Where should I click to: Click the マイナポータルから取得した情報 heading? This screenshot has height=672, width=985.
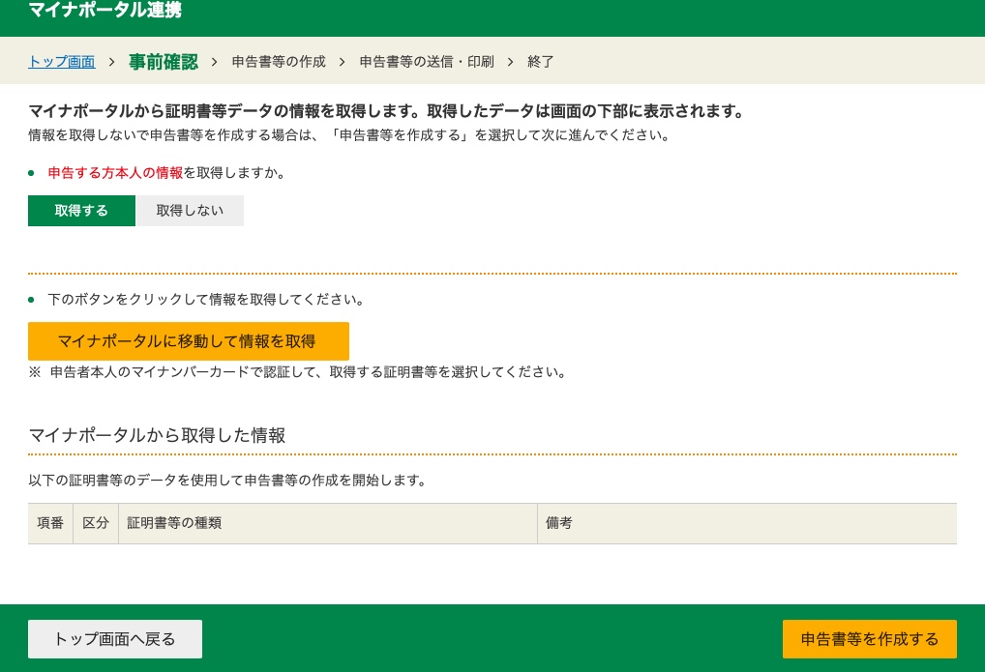(157, 435)
